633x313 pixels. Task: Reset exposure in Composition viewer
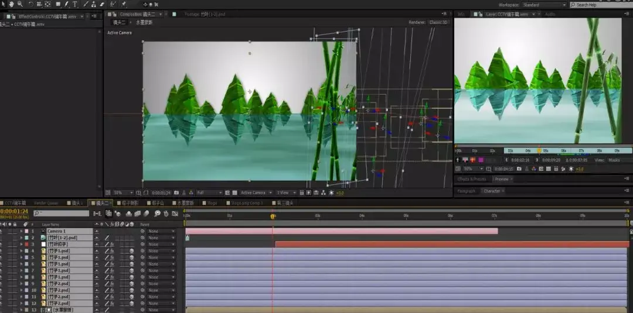tap(332, 192)
